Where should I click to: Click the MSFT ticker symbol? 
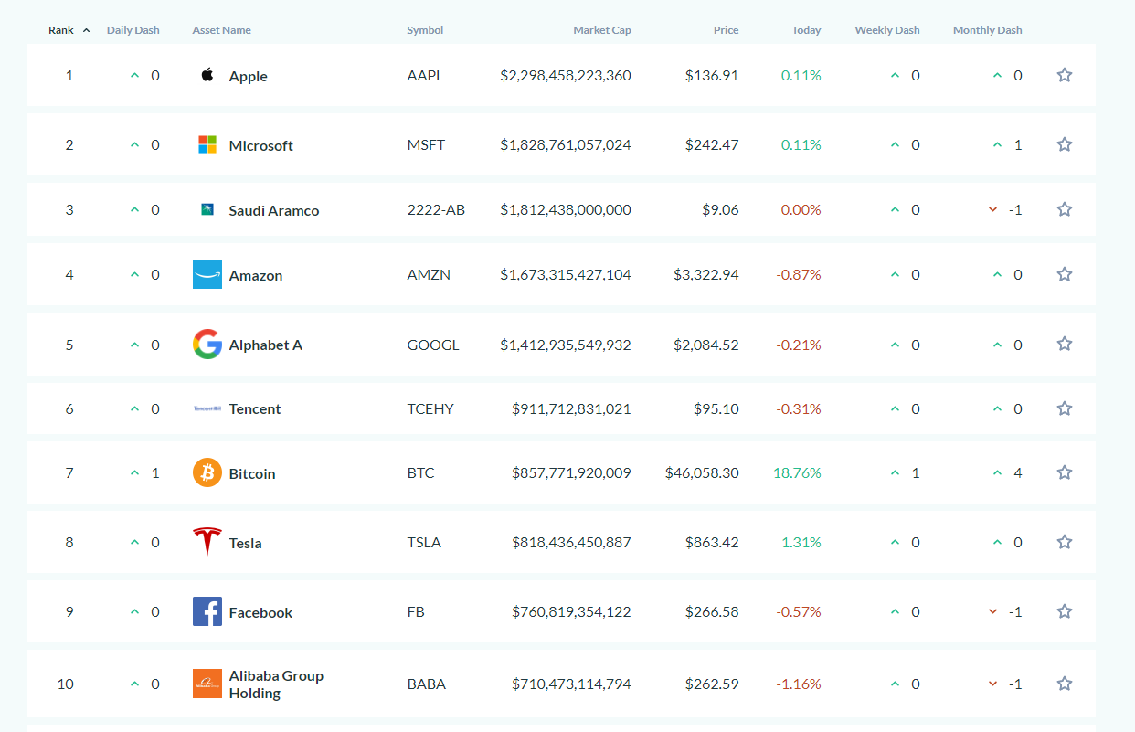(x=426, y=144)
